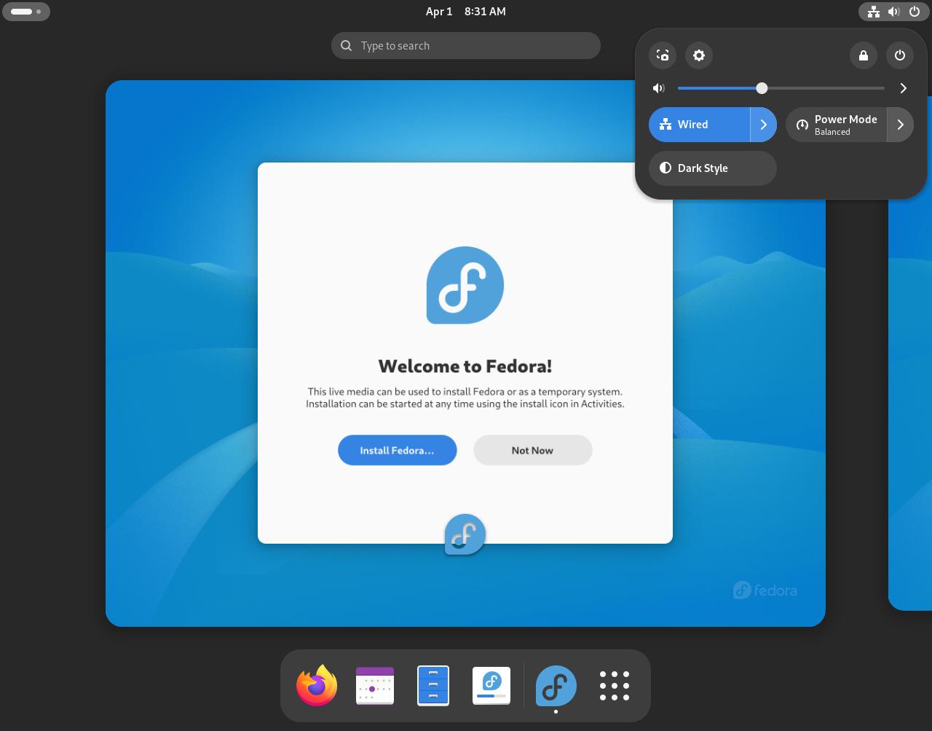Image resolution: width=932 pixels, height=731 pixels.
Task: Click the workspace indicator pill in top bar
Action: tap(26, 12)
